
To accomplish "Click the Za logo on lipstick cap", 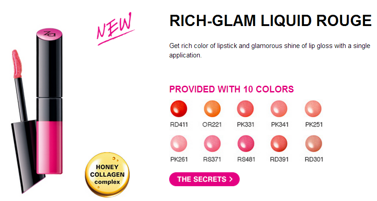I will 49,34.
